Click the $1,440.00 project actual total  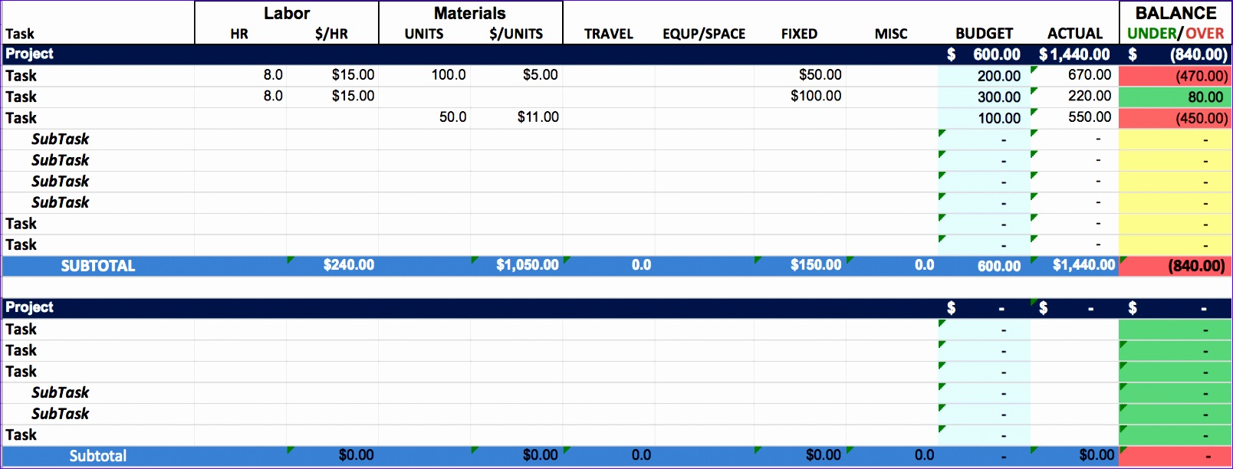pyautogui.click(x=1074, y=54)
